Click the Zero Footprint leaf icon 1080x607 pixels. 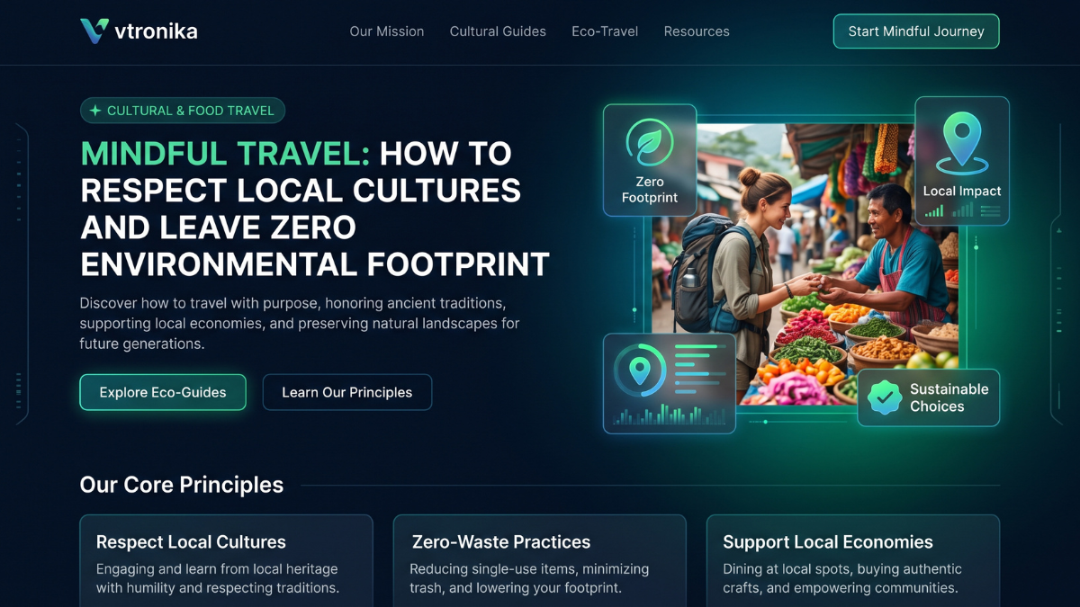tap(649, 143)
